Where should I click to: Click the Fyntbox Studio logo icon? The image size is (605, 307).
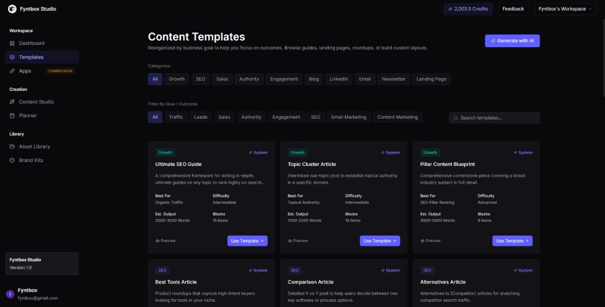coord(12,9)
